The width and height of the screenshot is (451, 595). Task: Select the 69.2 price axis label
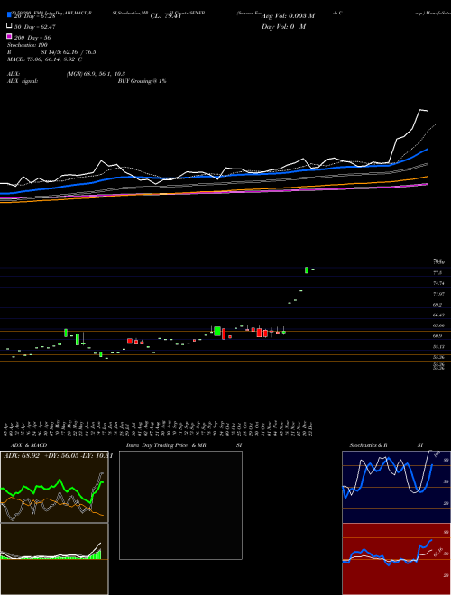pos(437,305)
